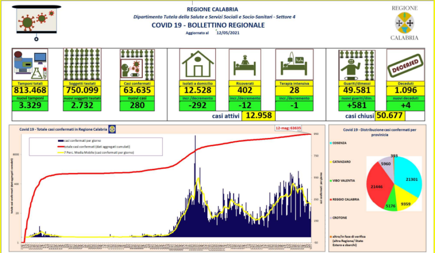The image size is (435, 253).
Task: Select the Reggio Calabria legend entry
Action: pyautogui.click(x=347, y=199)
